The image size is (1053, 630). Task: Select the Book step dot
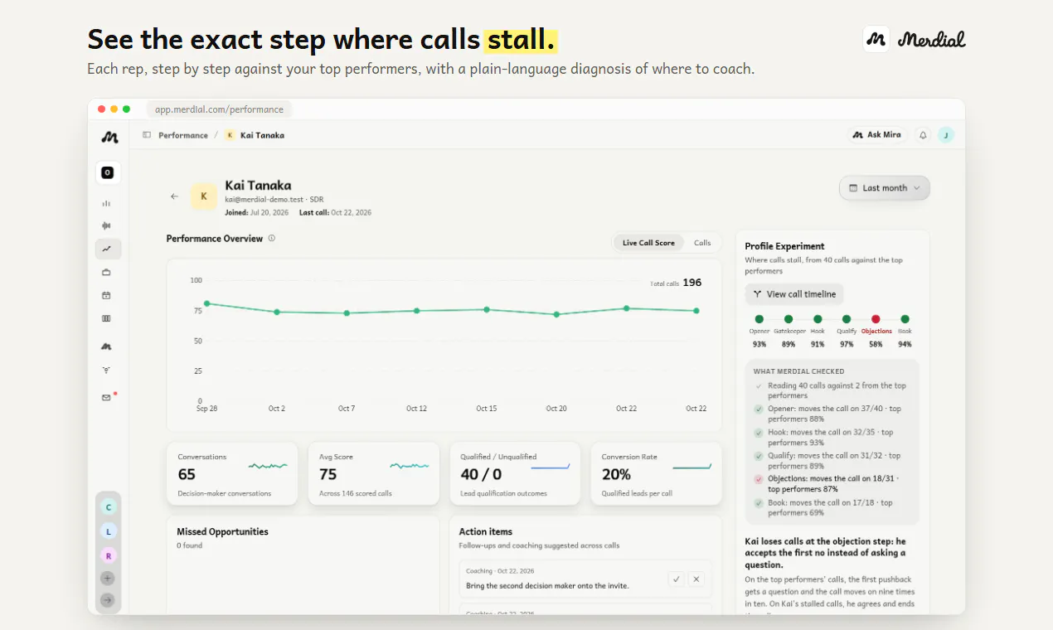click(905, 319)
